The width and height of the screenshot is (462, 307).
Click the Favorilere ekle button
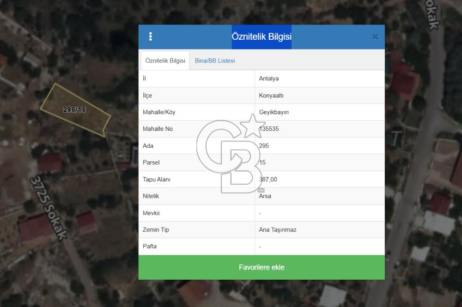click(x=261, y=267)
